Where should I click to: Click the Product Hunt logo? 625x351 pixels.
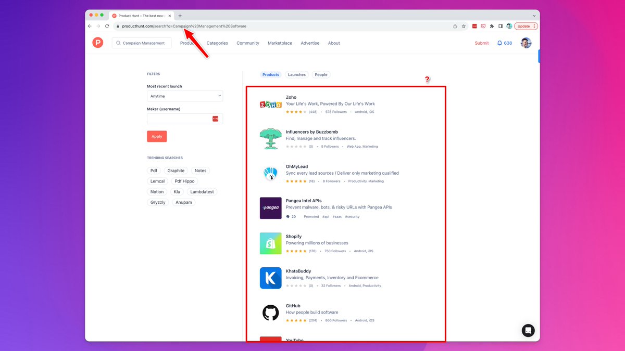tap(98, 43)
